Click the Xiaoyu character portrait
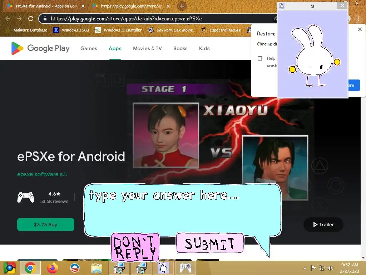The height and width of the screenshot is (275, 366). 166,135
